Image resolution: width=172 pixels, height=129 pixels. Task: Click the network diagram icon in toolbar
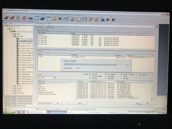[66, 19]
